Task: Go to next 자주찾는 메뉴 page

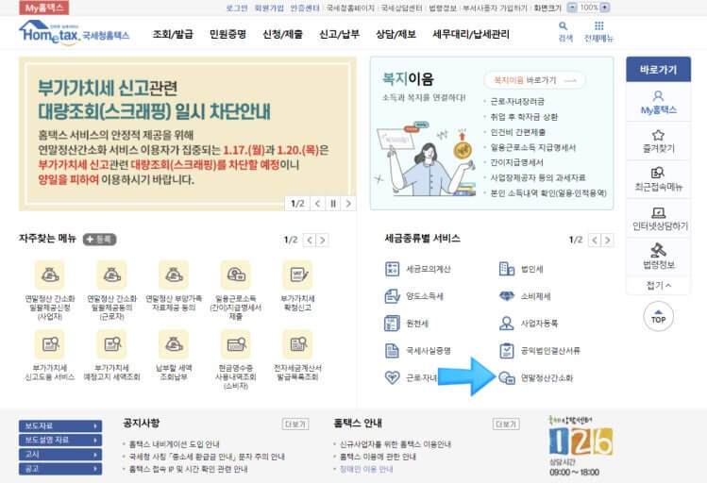Action: pos(323,241)
